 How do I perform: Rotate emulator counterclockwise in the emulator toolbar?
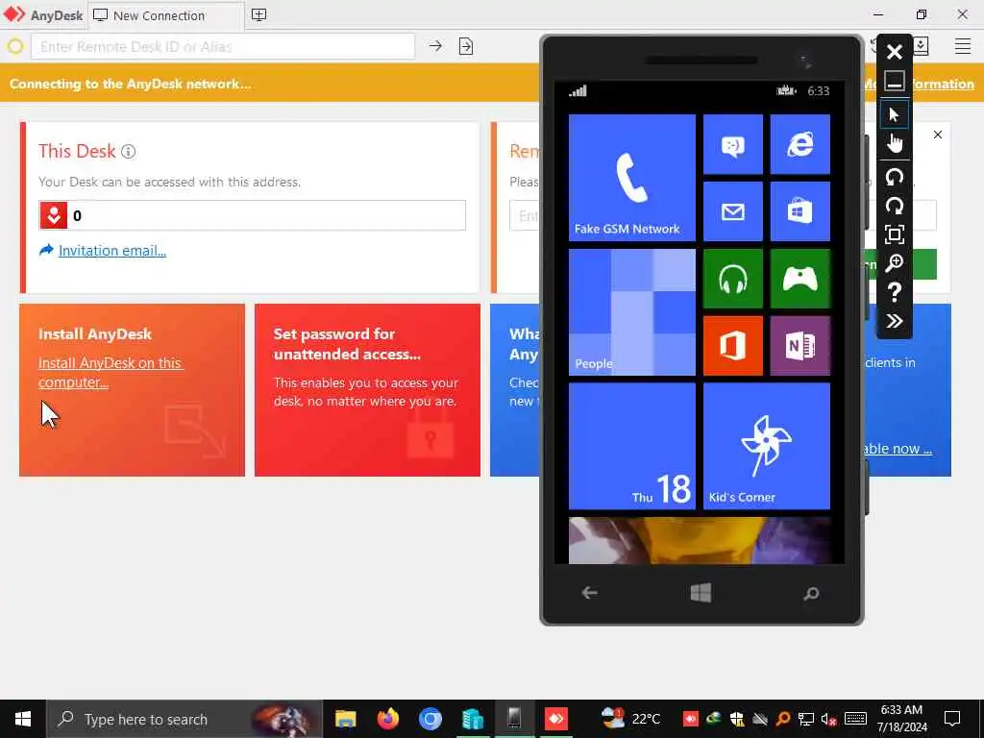pyautogui.click(x=895, y=177)
